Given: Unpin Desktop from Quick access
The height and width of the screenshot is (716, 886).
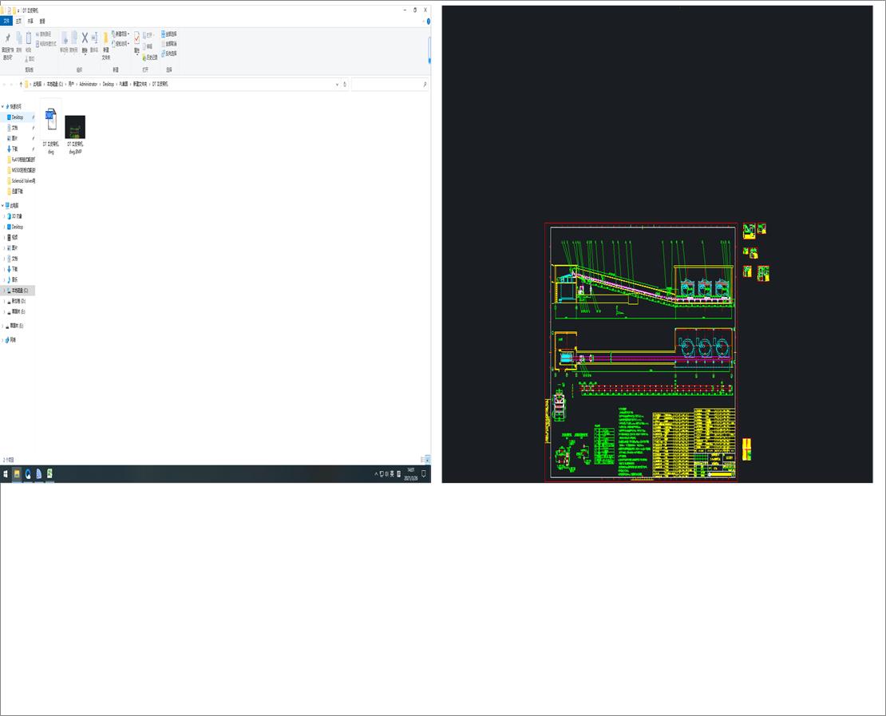Looking at the screenshot, I should [x=34, y=117].
